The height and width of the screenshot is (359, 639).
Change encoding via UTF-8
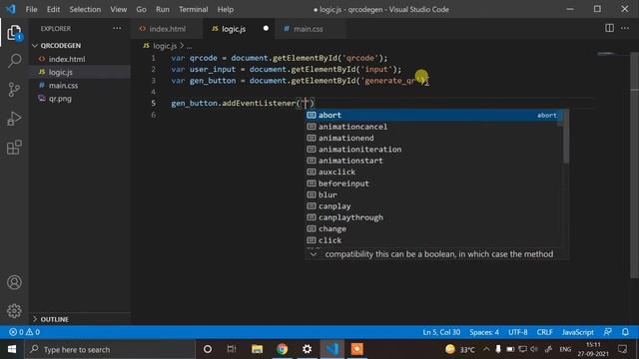(517, 332)
